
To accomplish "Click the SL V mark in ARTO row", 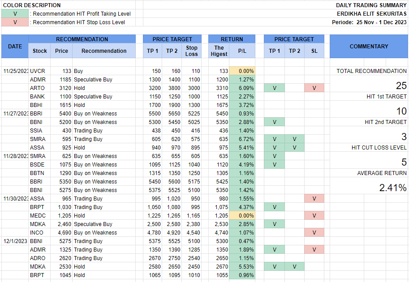I will click(314, 88).
